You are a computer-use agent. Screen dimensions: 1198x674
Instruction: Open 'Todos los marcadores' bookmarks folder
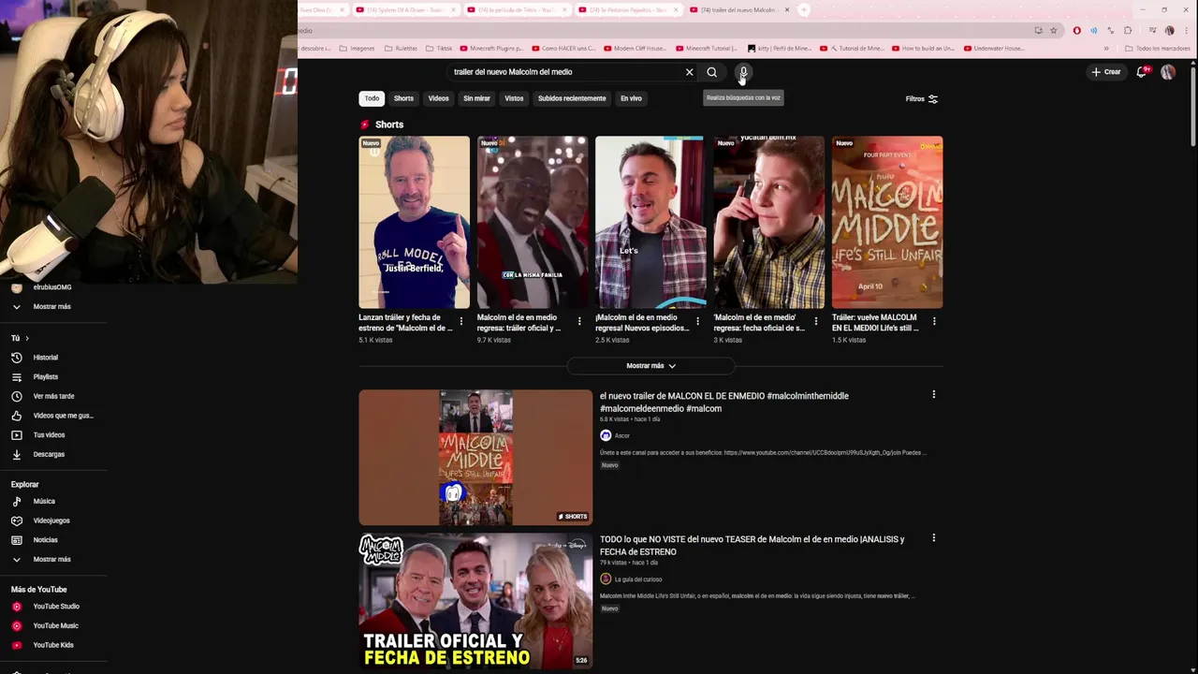coord(1158,49)
